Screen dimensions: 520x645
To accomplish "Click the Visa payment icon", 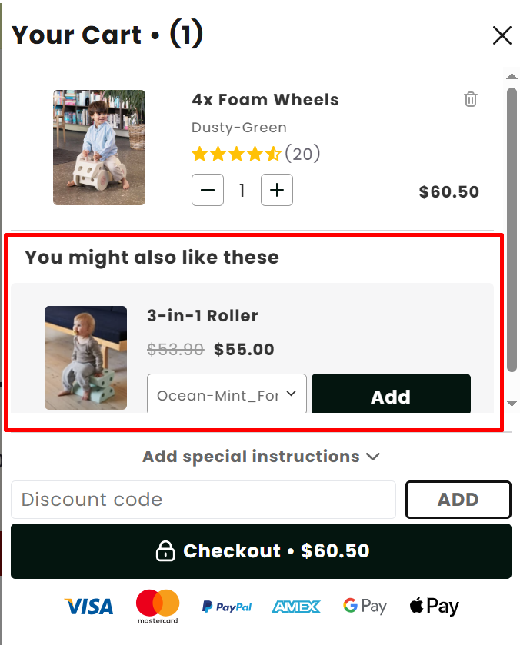I will (89, 607).
